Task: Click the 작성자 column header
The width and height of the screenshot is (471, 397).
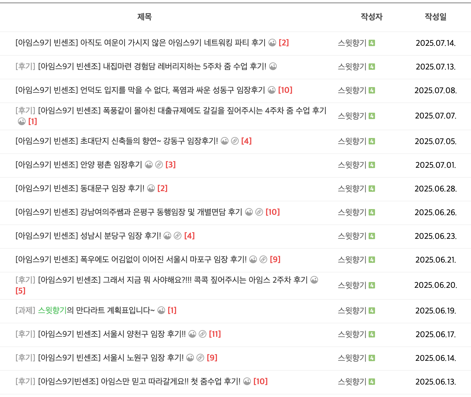Action: point(371,17)
